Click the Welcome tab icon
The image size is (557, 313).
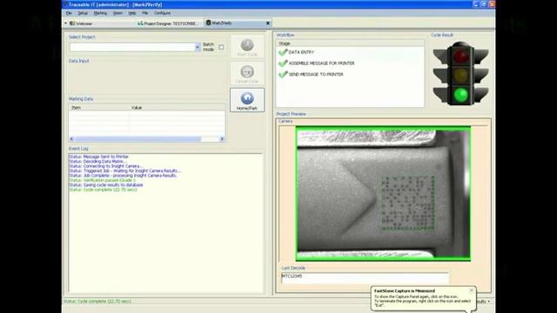[72, 23]
